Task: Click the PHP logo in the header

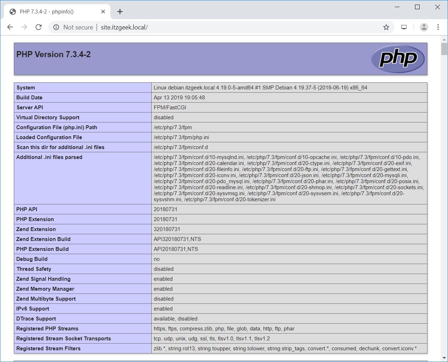Action: click(398, 59)
